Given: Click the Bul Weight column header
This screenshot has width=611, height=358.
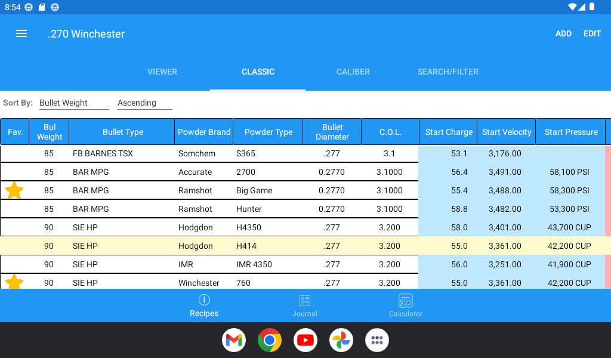Looking at the screenshot, I should tap(50, 132).
